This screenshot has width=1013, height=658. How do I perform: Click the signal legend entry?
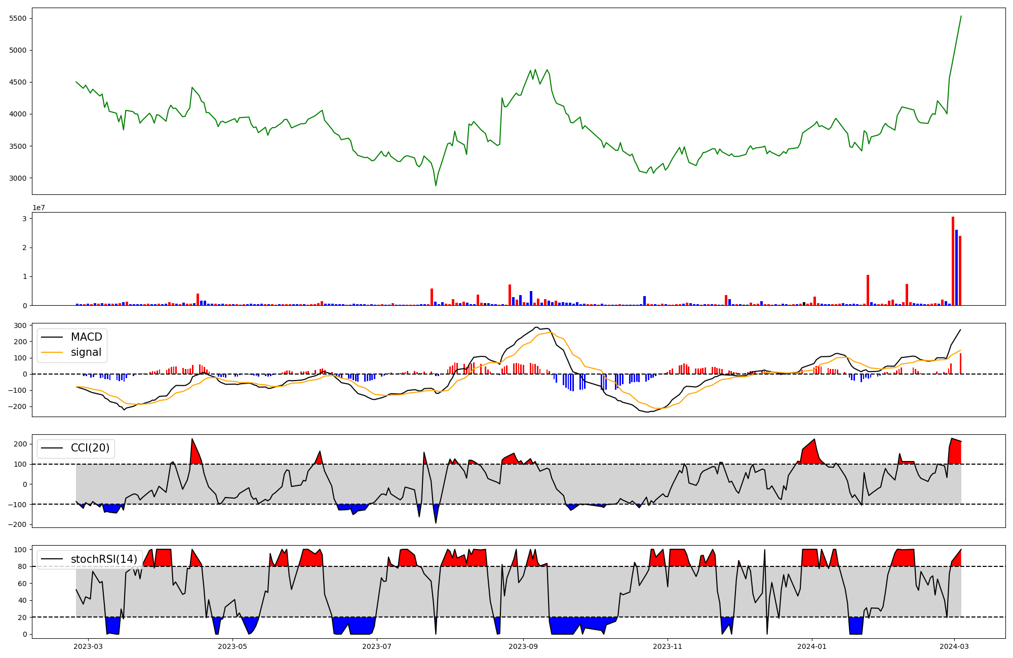(71, 352)
